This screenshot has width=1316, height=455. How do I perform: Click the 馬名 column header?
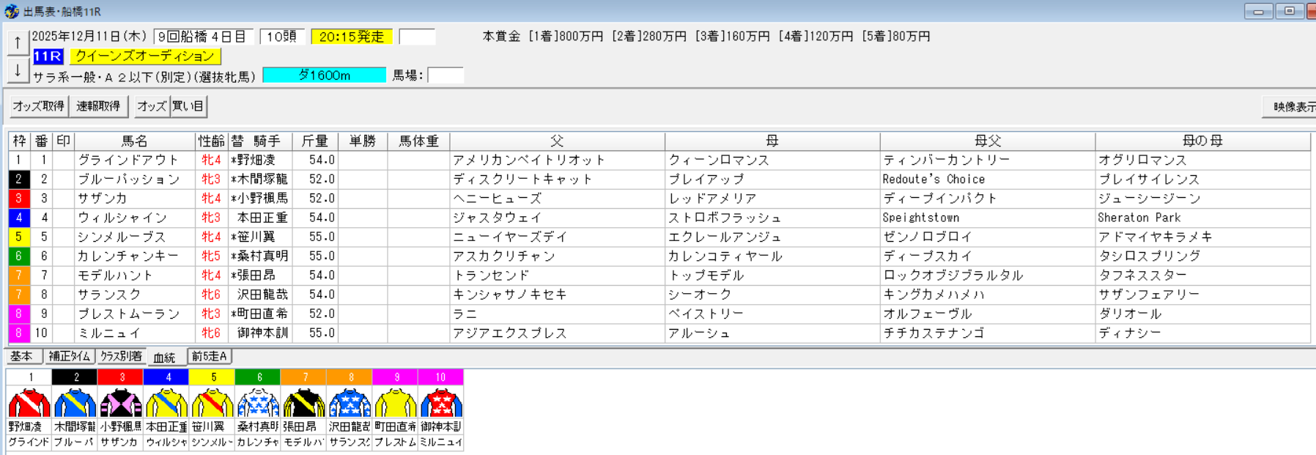click(135, 141)
